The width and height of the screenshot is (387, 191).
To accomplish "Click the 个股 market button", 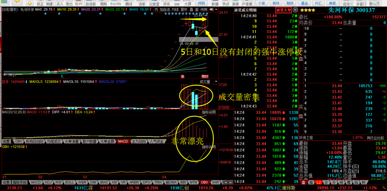I will pos(261,3).
